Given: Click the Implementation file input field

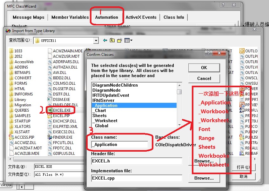Looking at the screenshot, I should pos(137,178).
